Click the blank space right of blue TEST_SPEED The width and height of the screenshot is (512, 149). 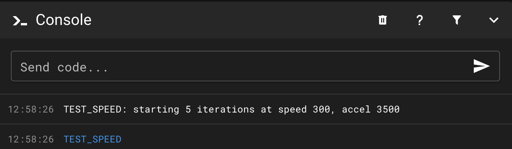(x=309, y=139)
